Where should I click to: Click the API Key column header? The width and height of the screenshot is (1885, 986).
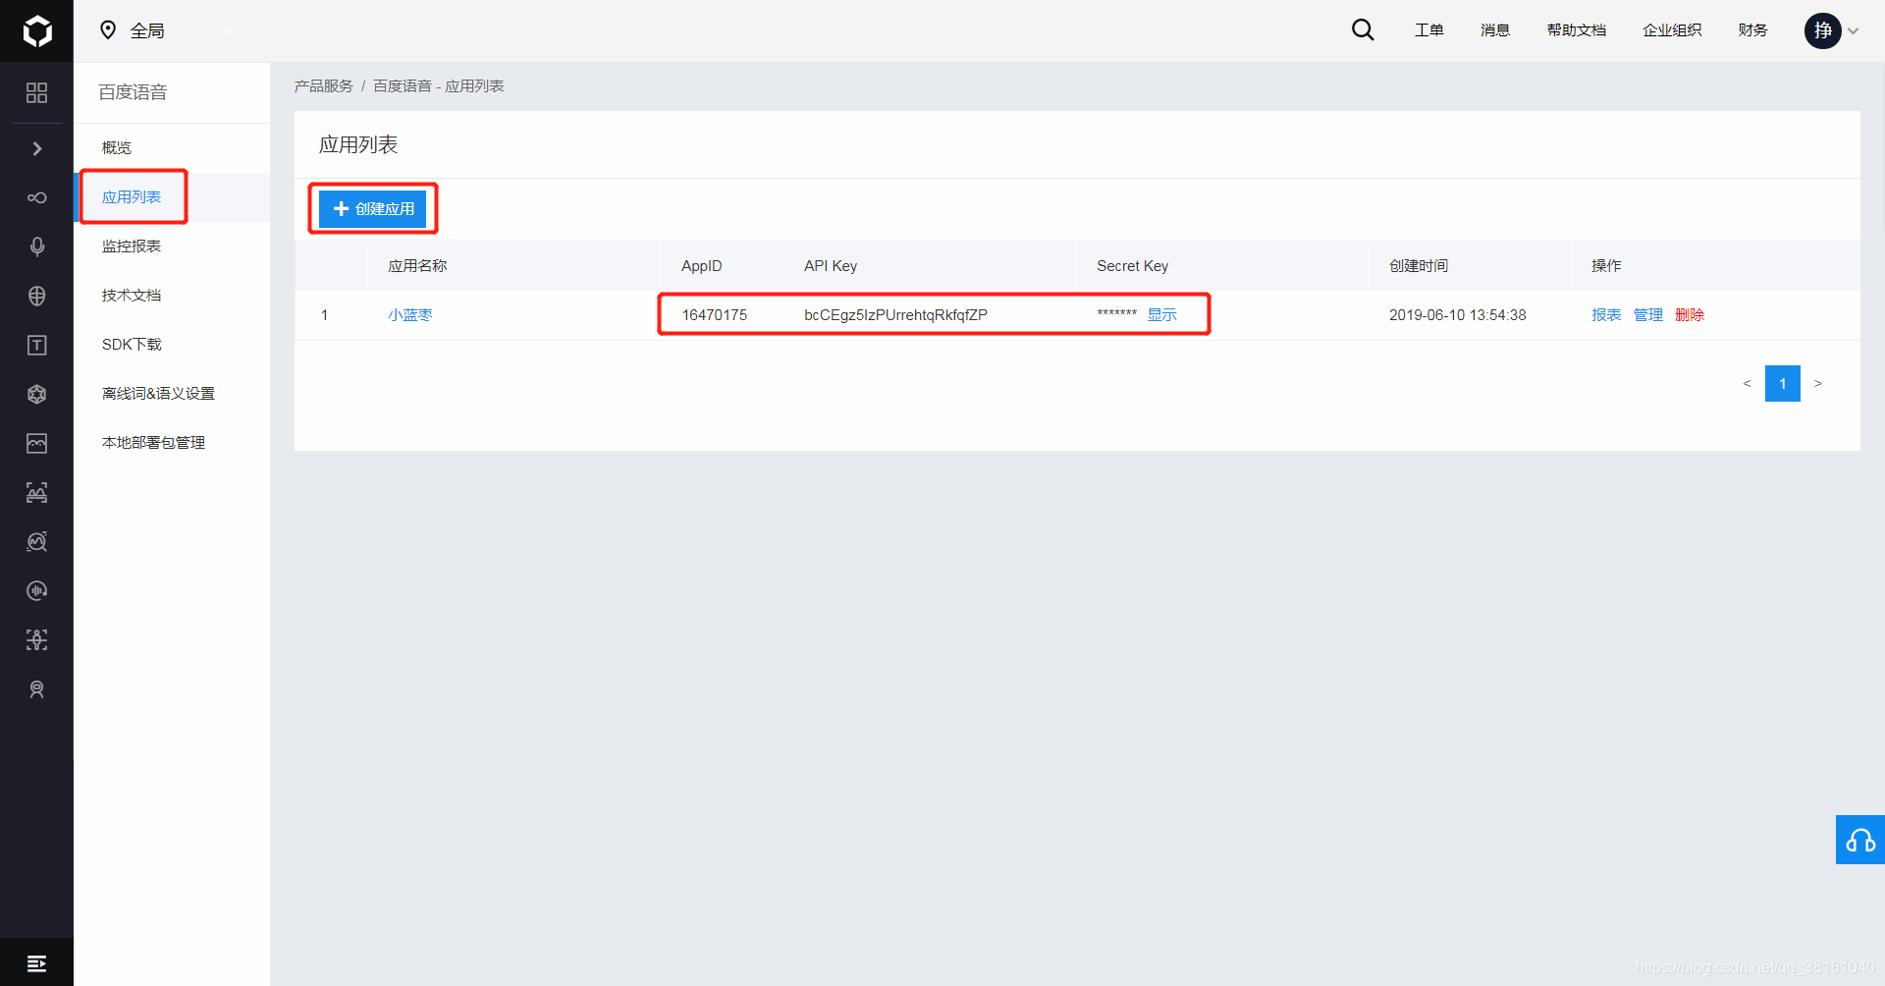831,266
